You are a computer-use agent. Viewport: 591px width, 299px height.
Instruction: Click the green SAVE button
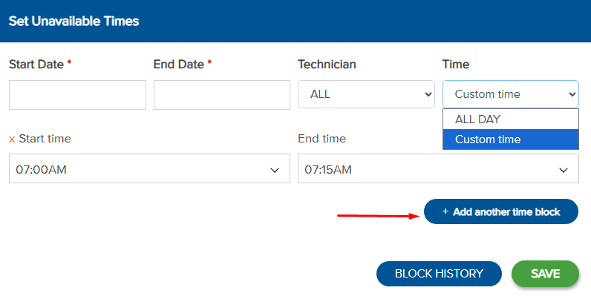coord(545,274)
